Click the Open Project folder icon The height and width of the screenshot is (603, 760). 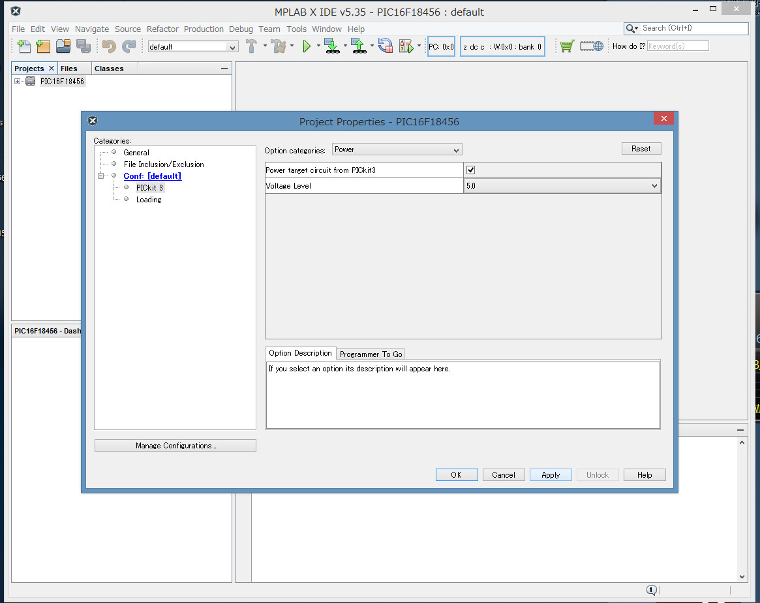pyautogui.click(x=63, y=46)
